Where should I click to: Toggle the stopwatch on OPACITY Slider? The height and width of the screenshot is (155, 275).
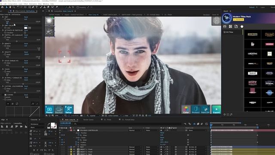click(5, 54)
